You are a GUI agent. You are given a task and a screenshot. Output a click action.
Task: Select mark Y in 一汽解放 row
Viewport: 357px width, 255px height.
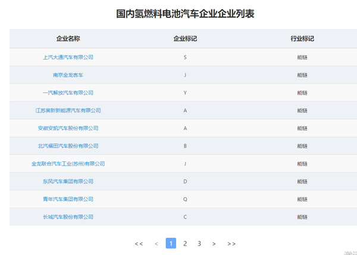(x=185, y=93)
